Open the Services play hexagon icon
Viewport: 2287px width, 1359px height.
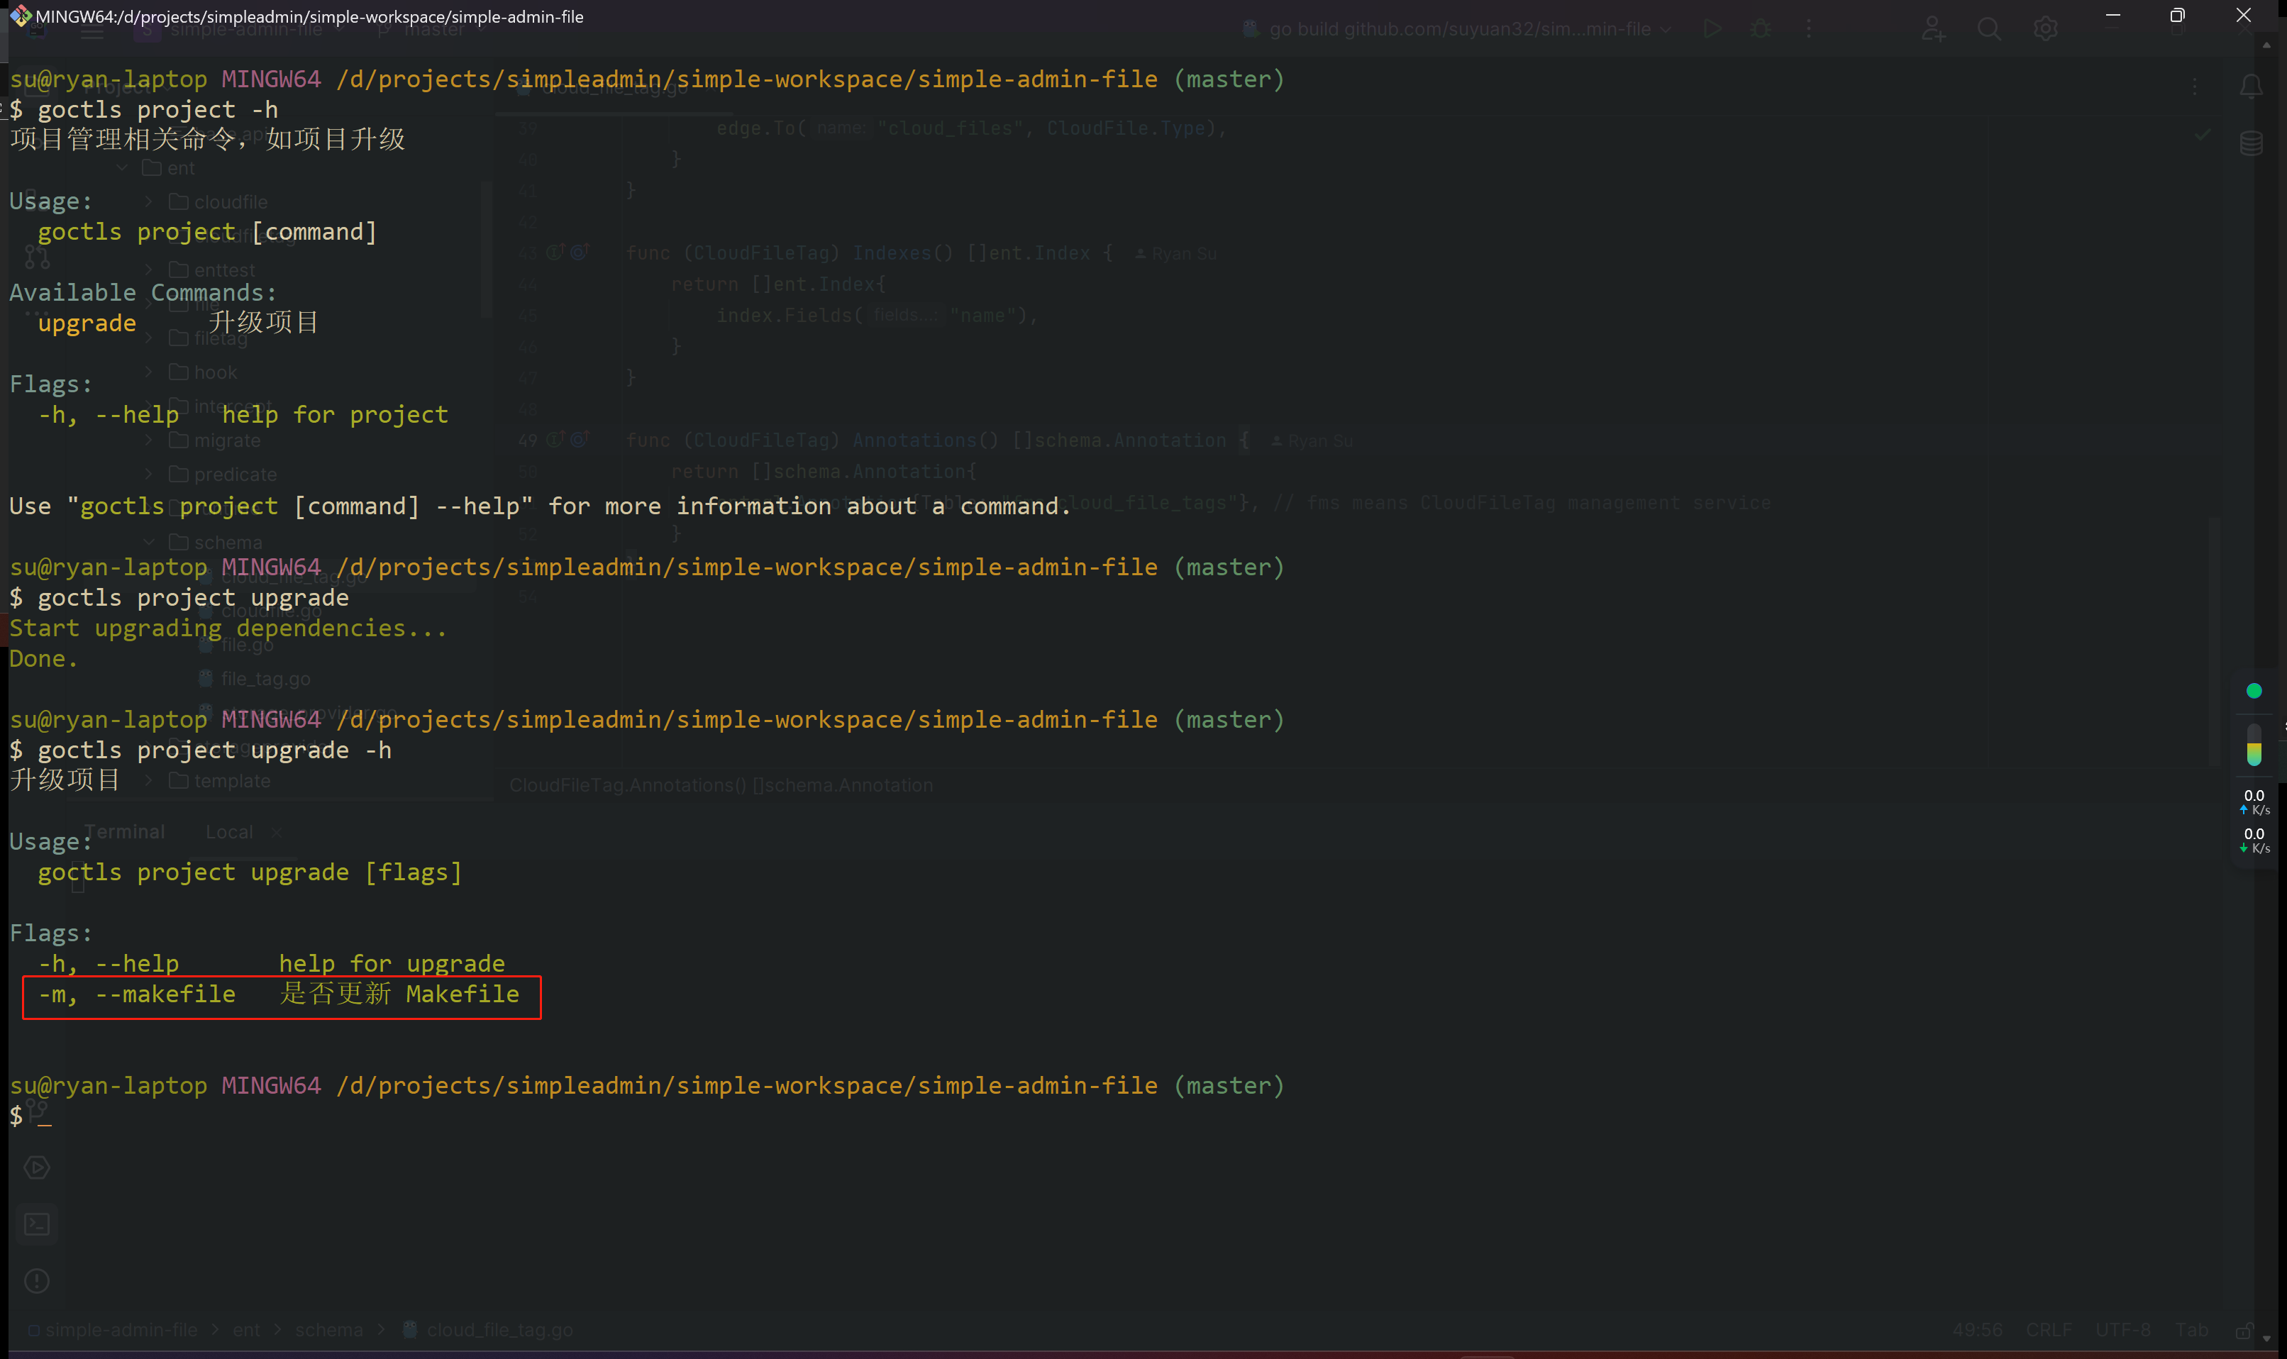(x=37, y=1167)
